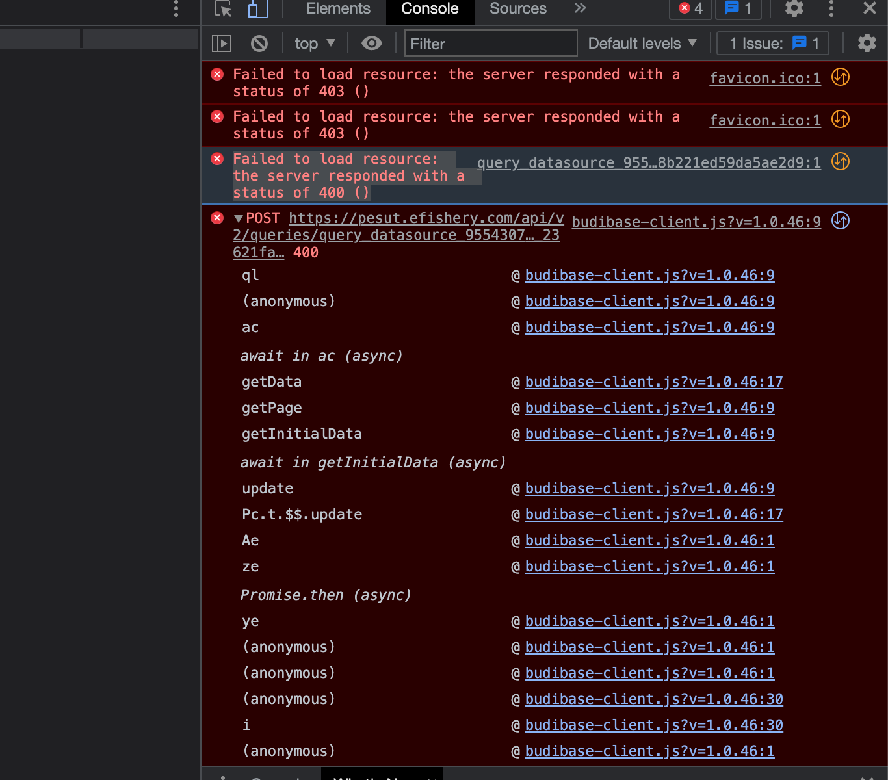
Task: Open the more panels chevron menu
Action: [579, 8]
